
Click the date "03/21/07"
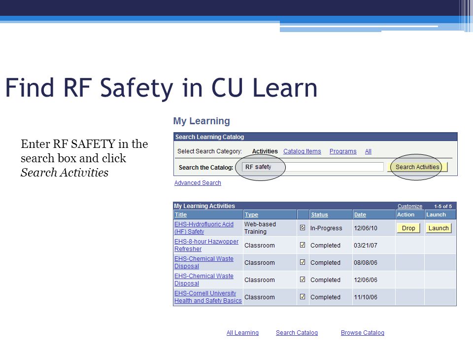click(366, 246)
